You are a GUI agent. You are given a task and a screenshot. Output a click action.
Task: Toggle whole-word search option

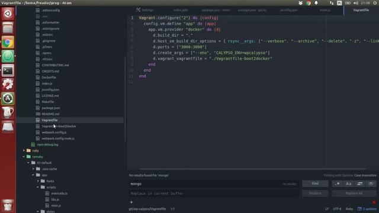371,184
